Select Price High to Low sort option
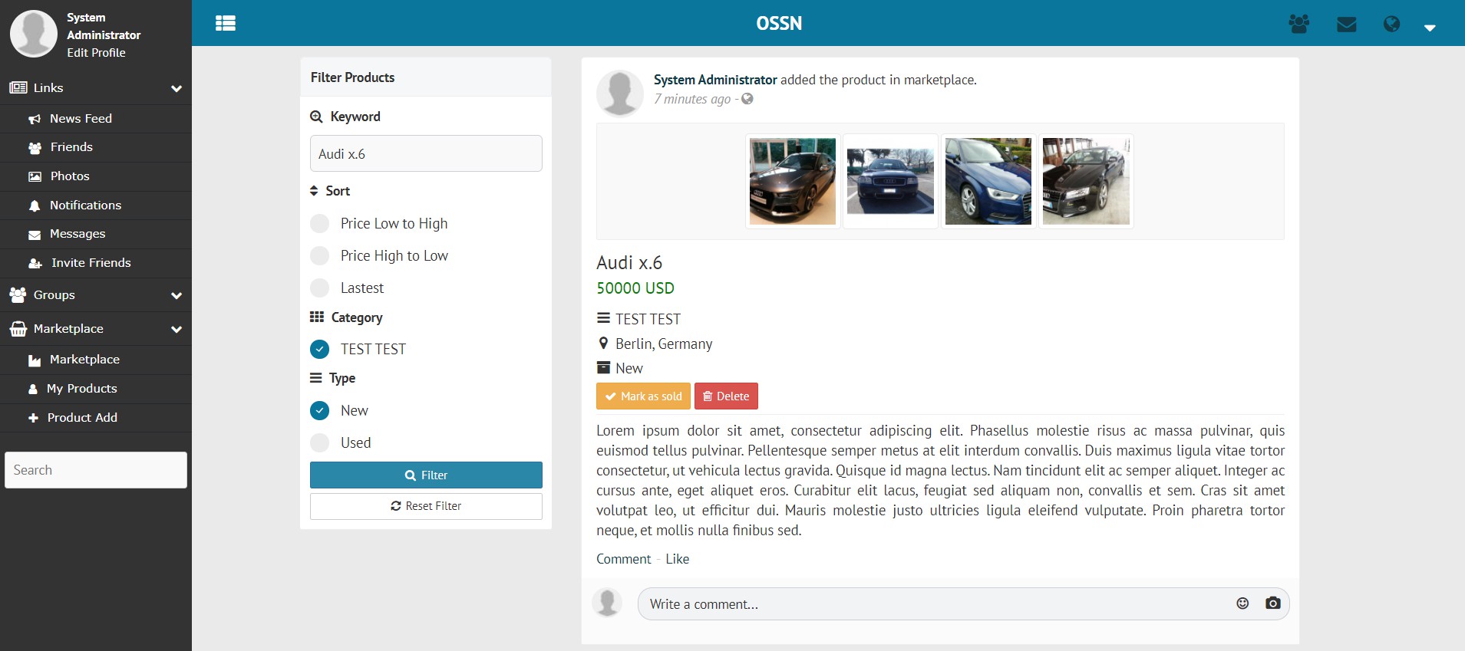1465x651 pixels. (x=319, y=255)
